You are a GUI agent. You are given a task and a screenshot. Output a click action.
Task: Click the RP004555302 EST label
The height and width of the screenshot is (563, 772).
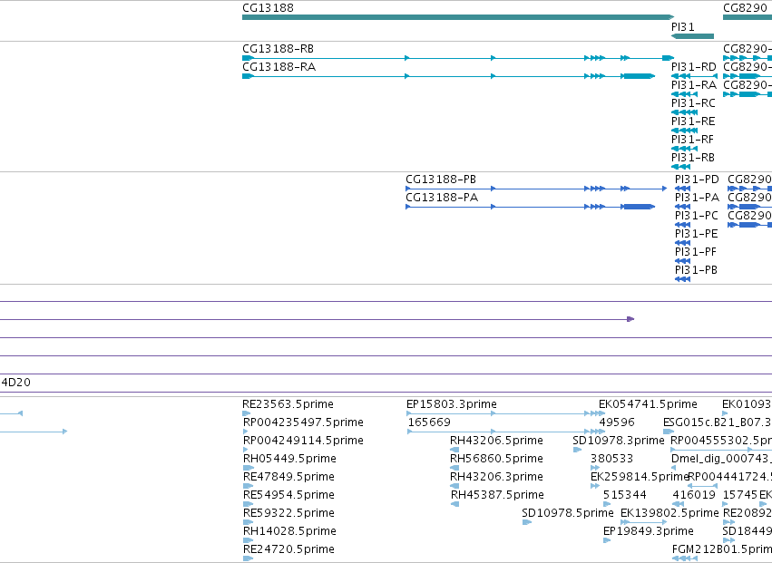(x=721, y=441)
